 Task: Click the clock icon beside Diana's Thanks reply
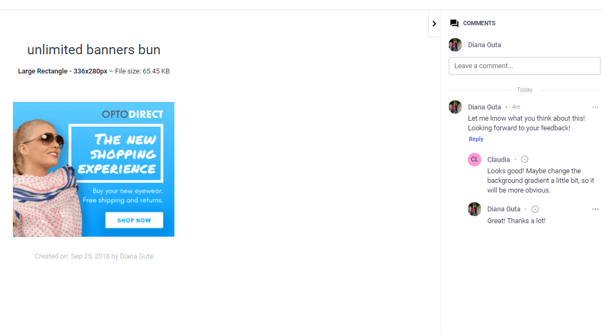pyautogui.click(x=535, y=209)
